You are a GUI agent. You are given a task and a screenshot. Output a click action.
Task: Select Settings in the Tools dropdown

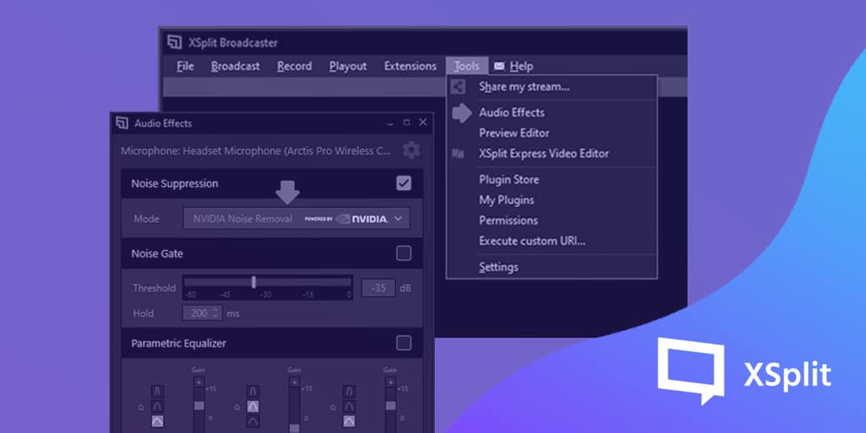(498, 267)
